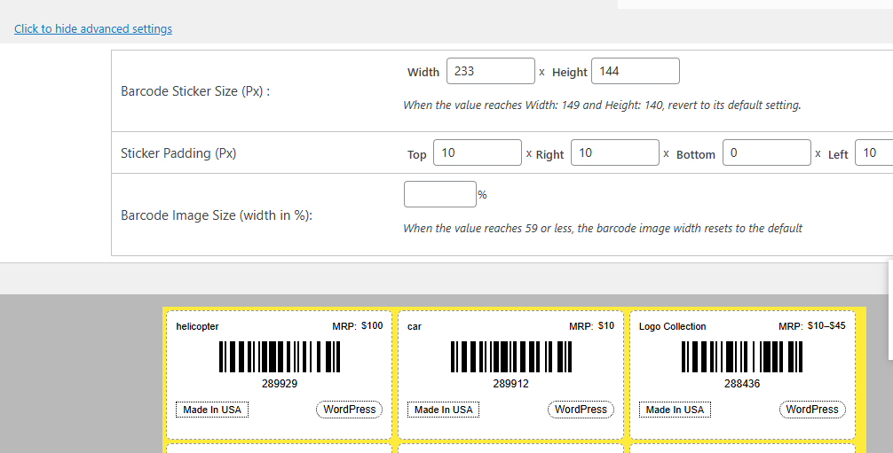Focus the sticker Width input field
This screenshot has width=893, height=453.
[490, 71]
